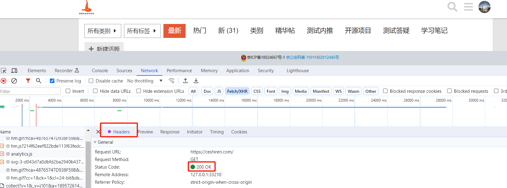Open the 所有类别 category dropdown
This screenshot has width=507, height=188.
tap(103, 31)
